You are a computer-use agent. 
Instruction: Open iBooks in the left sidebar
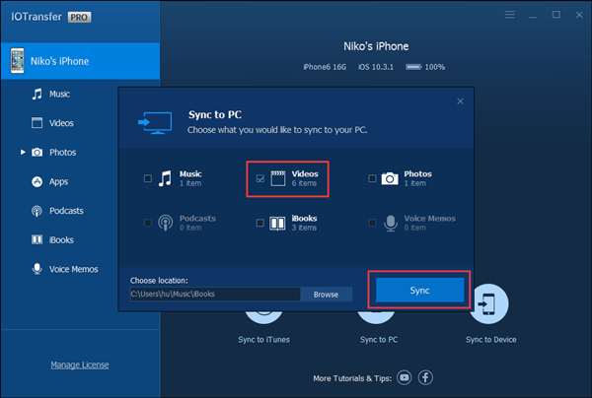click(63, 239)
